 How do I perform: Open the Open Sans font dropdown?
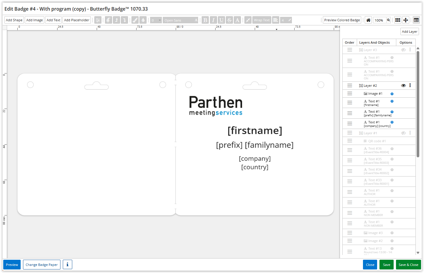(180, 20)
